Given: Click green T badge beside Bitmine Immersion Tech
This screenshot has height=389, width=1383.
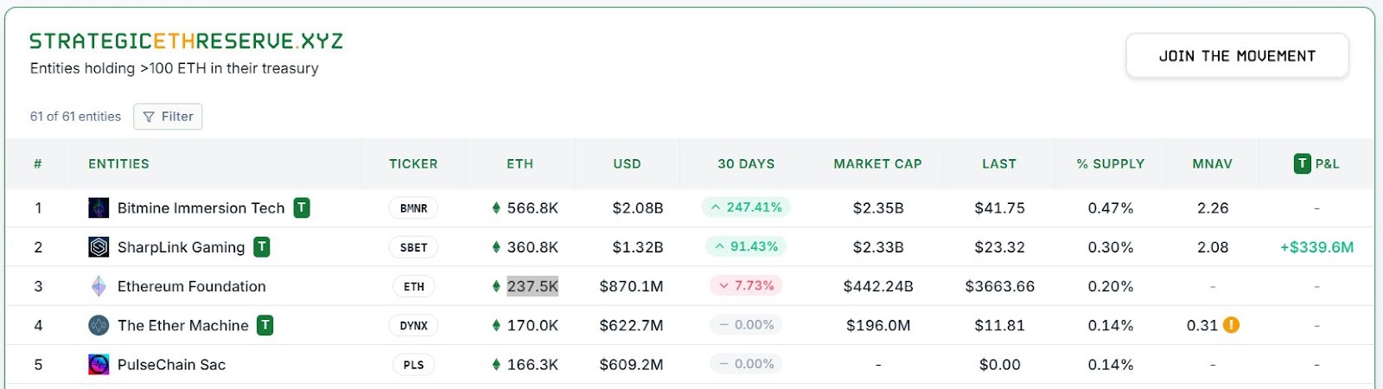Looking at the screenshot, I should 302,207.
